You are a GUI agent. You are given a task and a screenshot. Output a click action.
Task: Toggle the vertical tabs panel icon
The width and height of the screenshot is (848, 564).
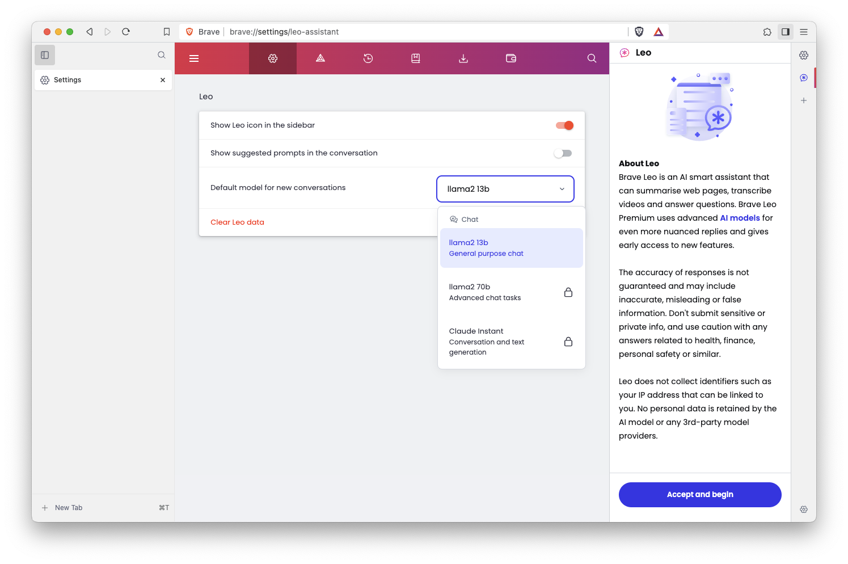45,55
